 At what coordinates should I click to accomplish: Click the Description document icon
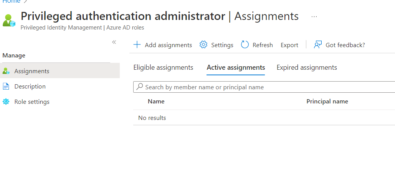pyautogui.click(x=6, y=87)
